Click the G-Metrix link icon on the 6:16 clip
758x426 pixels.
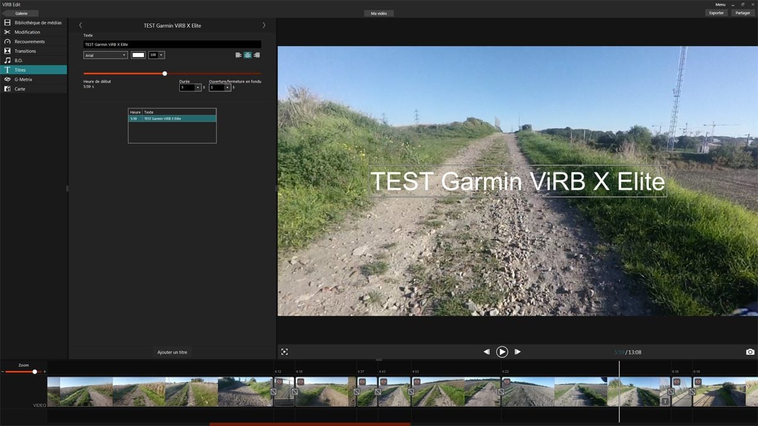(x=677, y=382)
